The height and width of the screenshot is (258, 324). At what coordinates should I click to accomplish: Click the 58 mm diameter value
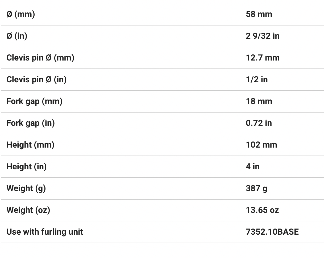259,14
